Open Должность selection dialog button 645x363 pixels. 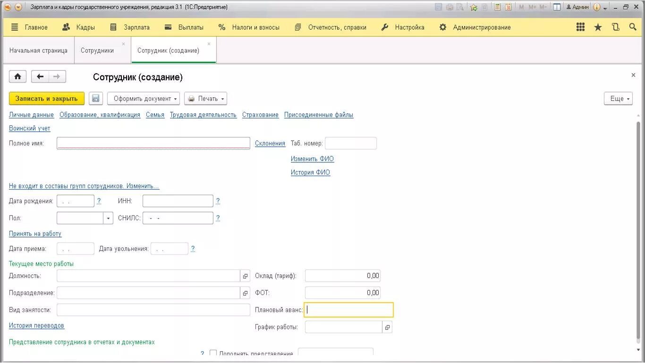click(245, 276)
